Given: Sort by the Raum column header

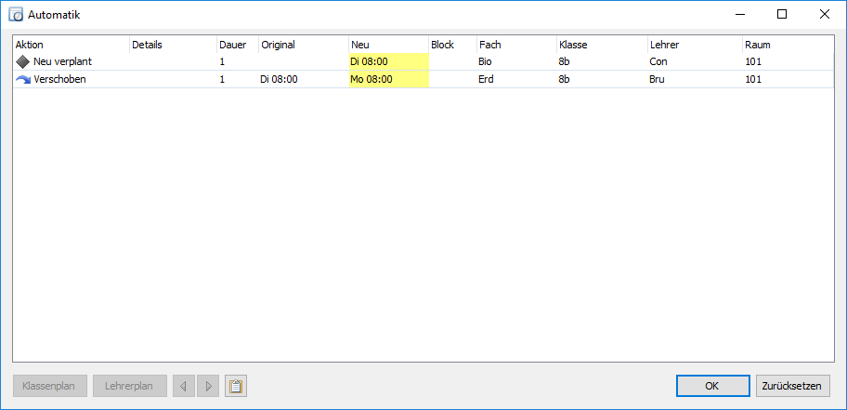Looking at the screenshot, I should [788, 45].
